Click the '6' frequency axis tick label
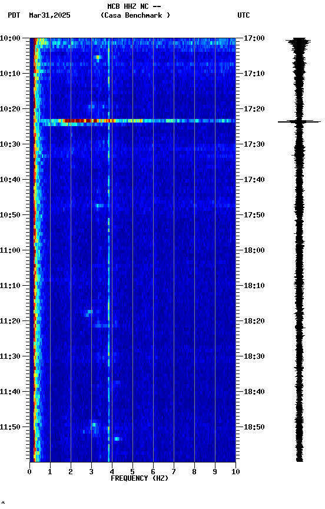325x509 pixels. point(153,472)
